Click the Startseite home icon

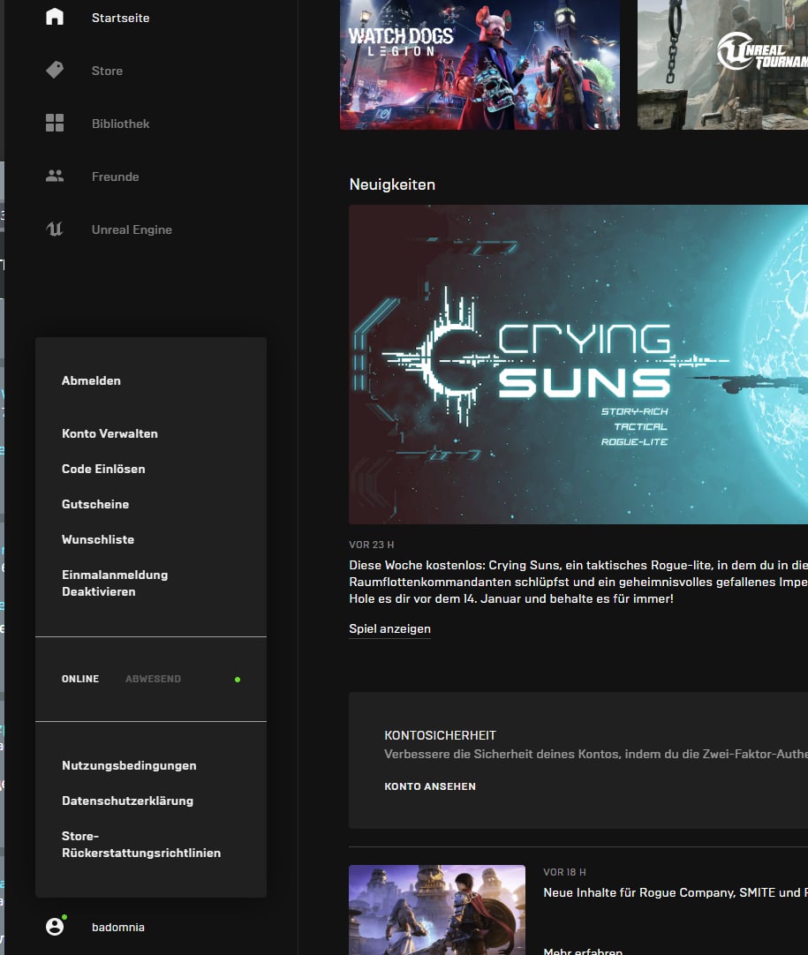(x=55, y=17)
